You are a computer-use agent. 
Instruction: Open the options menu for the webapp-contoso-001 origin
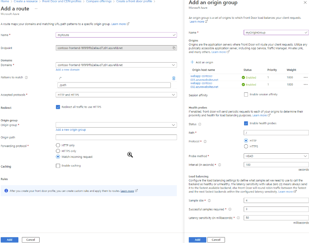306,78
